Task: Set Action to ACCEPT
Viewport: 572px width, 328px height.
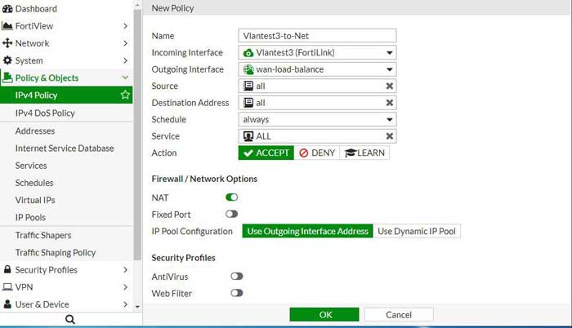Action: 266,153
